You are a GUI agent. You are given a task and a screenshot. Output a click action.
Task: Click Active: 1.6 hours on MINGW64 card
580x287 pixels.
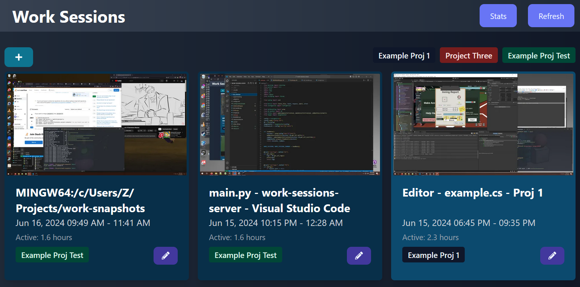click(44, 237)
